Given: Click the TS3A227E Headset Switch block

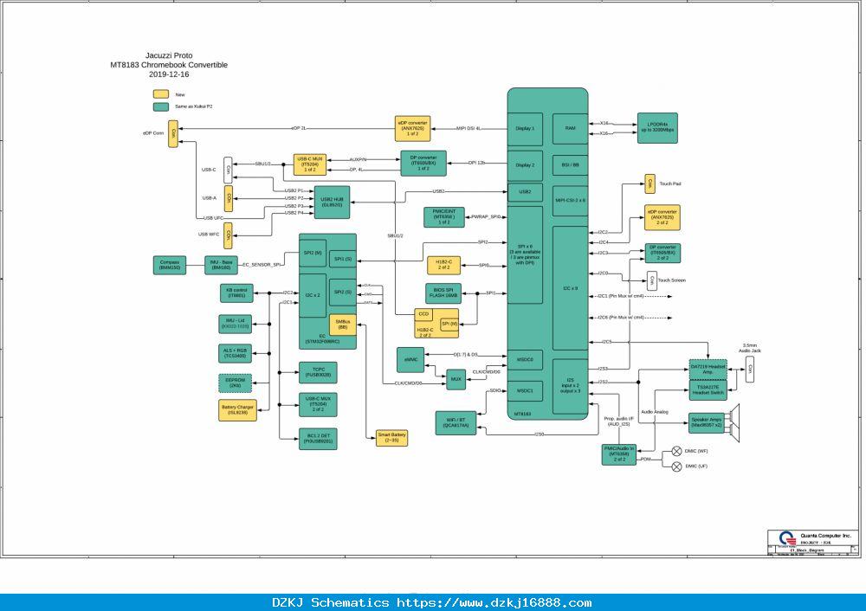Looking at the screenshot, I should click(x=708, y=390).
